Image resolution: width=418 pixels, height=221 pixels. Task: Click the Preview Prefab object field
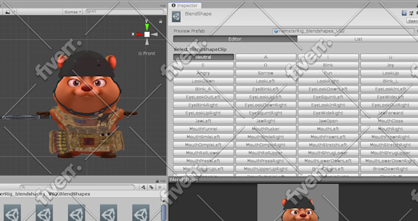coord(344,31)
